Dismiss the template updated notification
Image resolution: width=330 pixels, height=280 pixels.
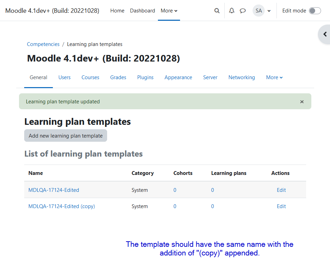302,102
